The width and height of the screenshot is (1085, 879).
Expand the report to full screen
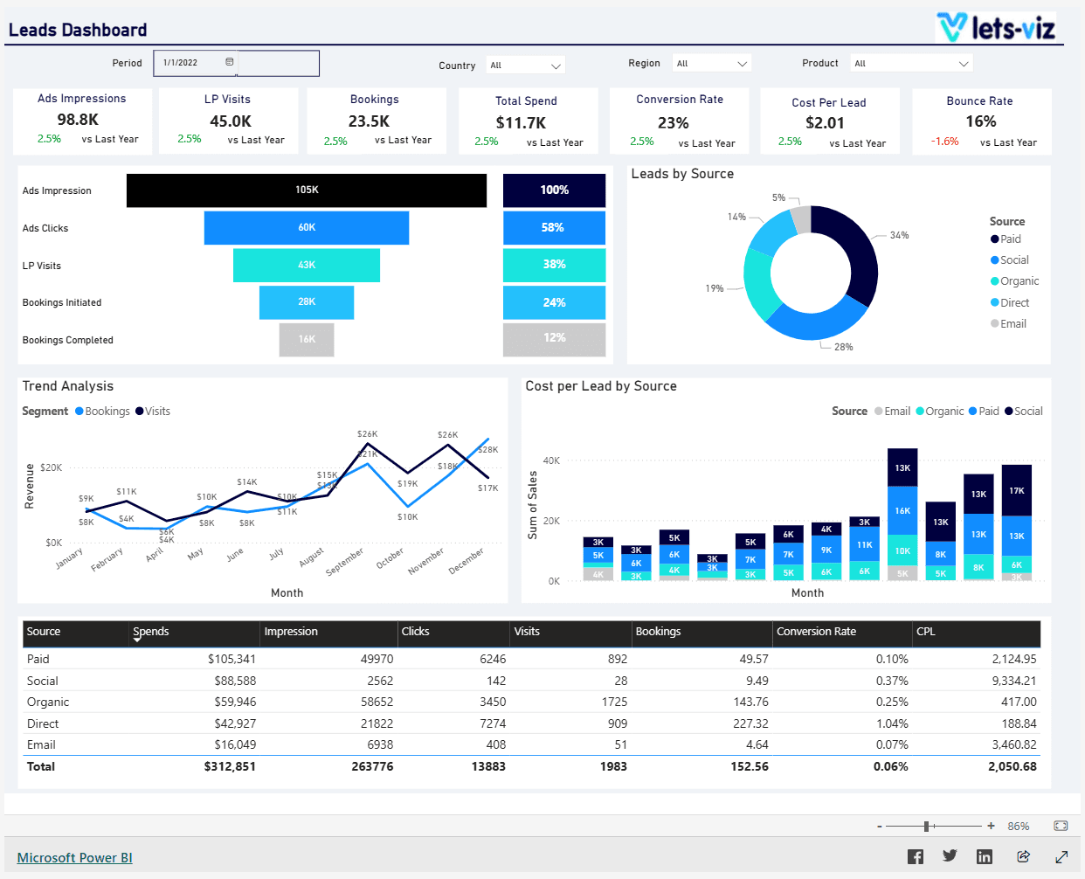click(1061, 856)
